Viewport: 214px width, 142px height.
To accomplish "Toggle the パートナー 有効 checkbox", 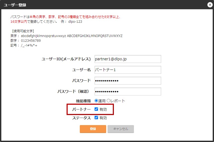I will 96,109.
